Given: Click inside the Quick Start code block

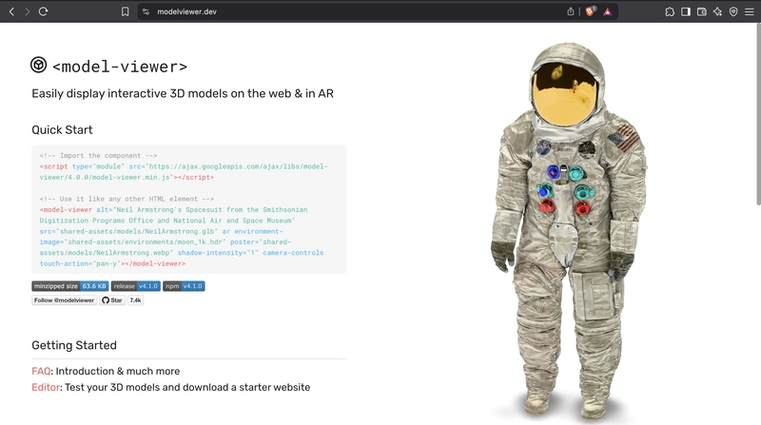Looking at the screenshot, I should click(188, 209).
